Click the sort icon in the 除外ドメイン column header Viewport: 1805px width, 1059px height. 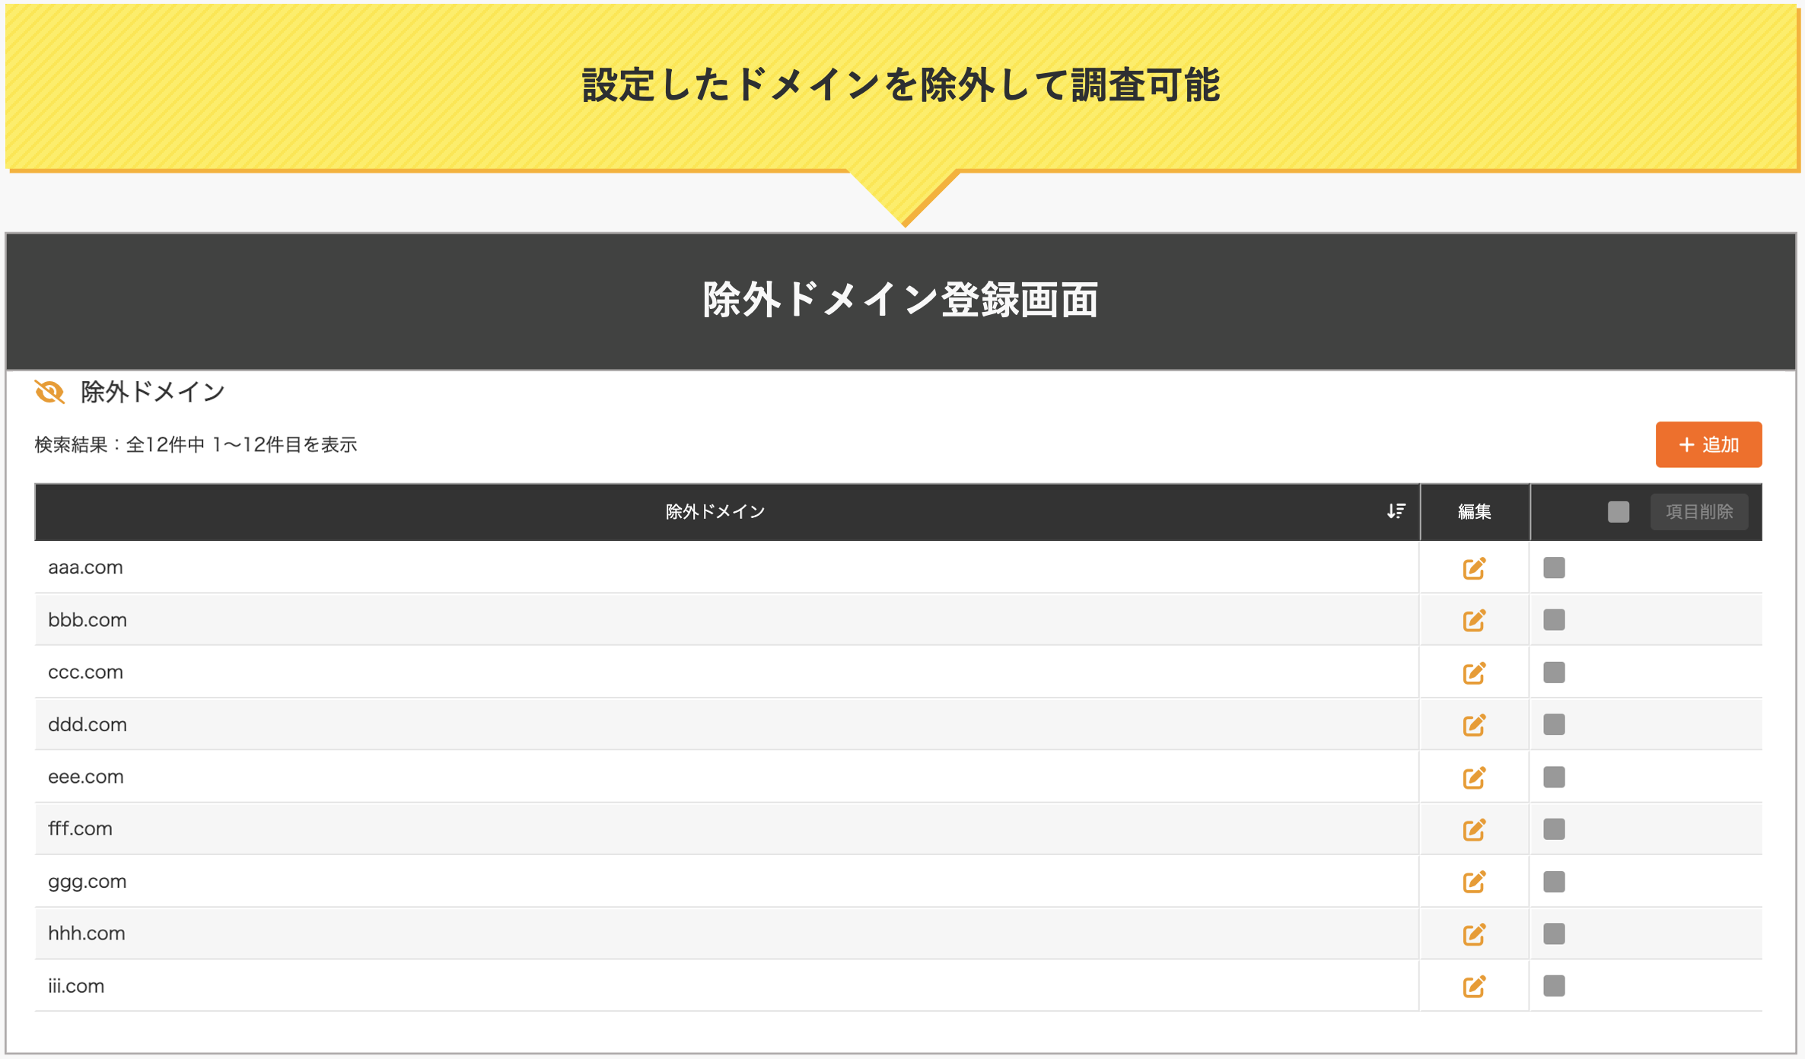[1395, 512]
